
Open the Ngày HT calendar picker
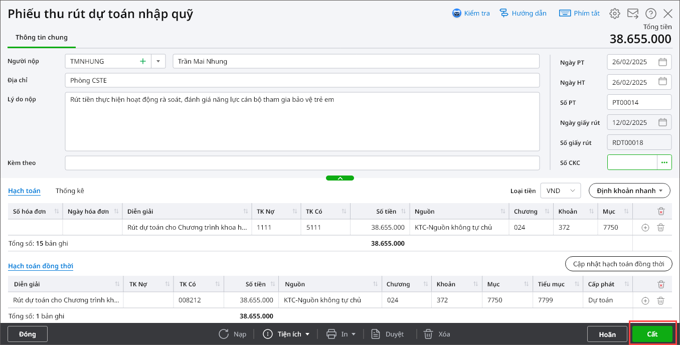click(x=662, y=82)
